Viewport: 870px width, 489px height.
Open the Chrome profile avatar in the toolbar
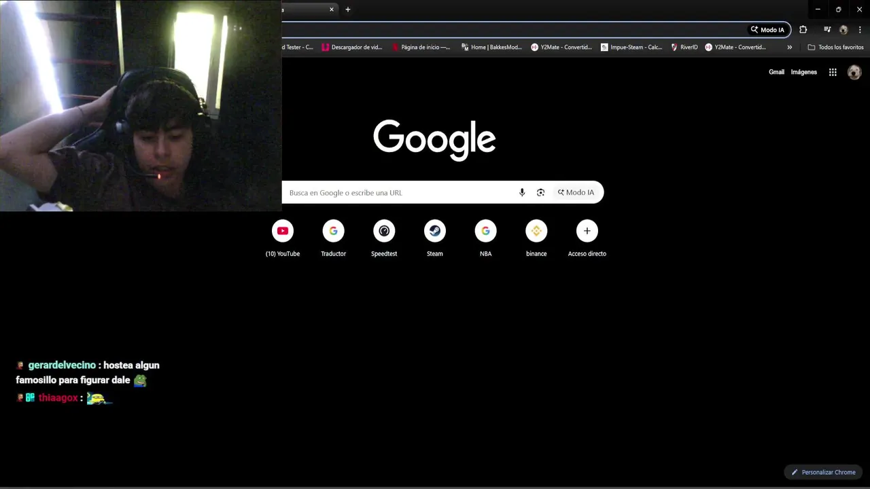843,30
